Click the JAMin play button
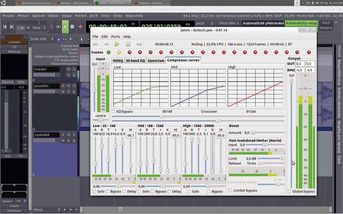The image size is (343, 214). tap(117, 44)
